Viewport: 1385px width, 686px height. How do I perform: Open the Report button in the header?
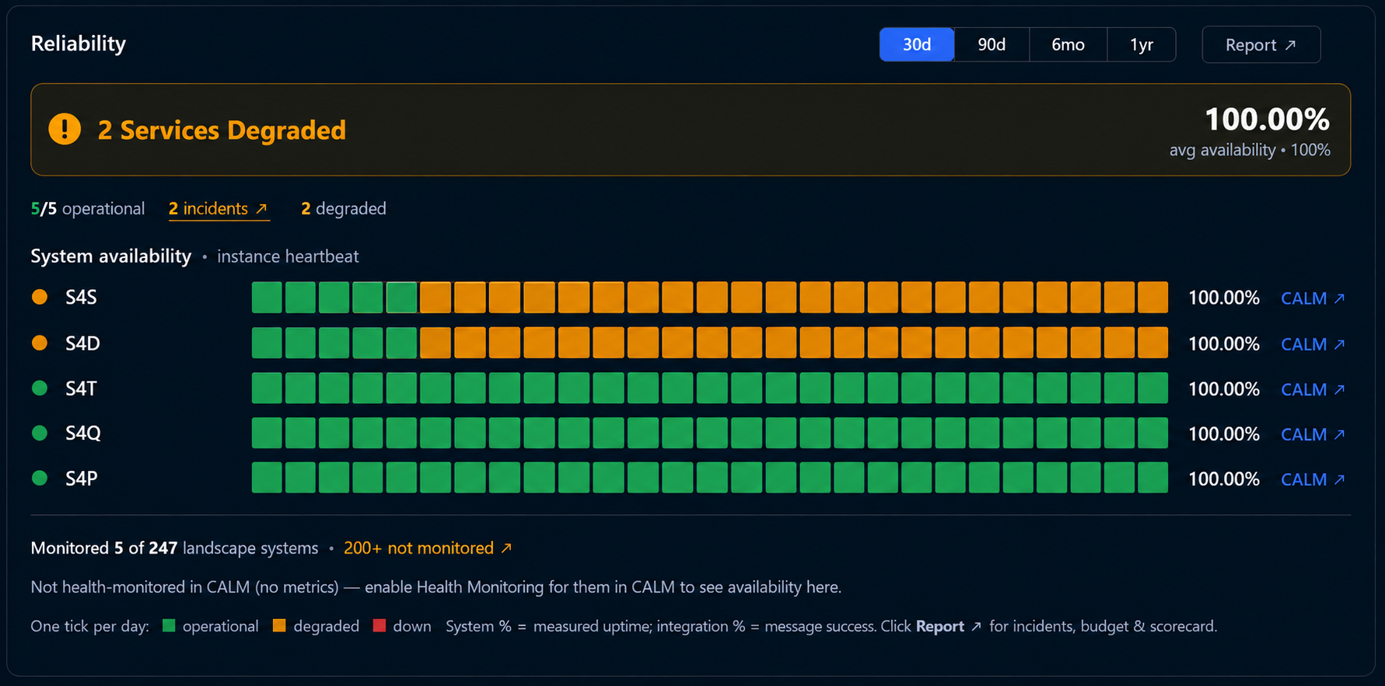(1261, 44)
